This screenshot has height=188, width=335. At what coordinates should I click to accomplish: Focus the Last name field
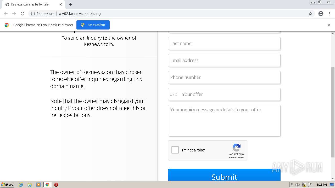click(x=224, y=43)
